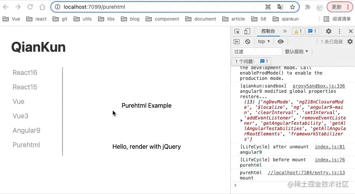
Task: Open the document bookmarks folder
Action: tap(201, 19)
